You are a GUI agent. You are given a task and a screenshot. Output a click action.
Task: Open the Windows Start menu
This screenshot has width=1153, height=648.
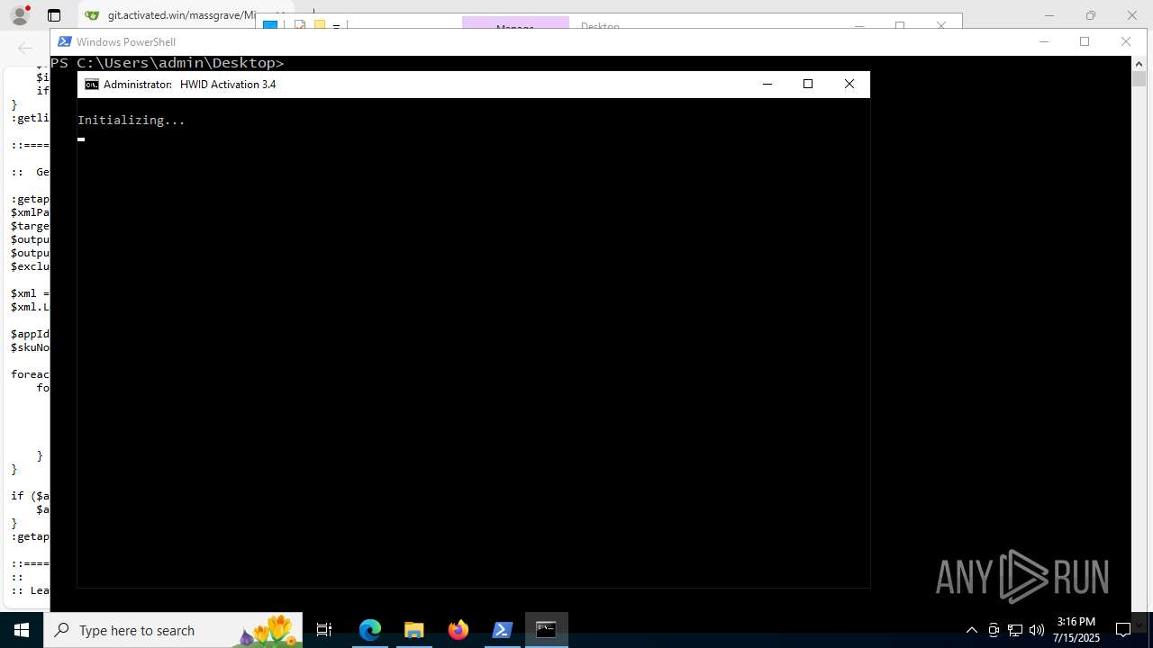(x=21, y=630)
